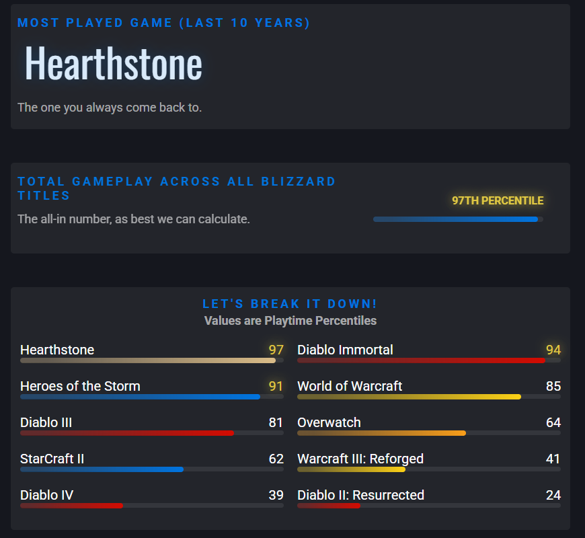The width and height of the screenshot is (585, 538).
Task: Select the Diablo III label
Action: click(x=46, y=422)
